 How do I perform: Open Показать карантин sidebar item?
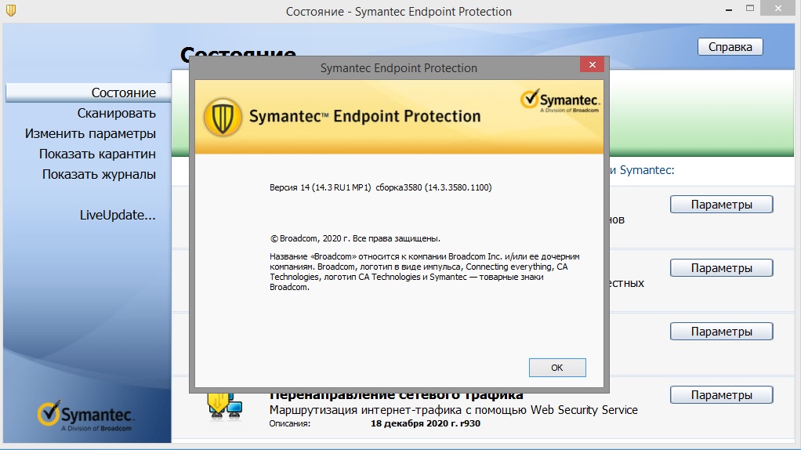coord(97,154)
